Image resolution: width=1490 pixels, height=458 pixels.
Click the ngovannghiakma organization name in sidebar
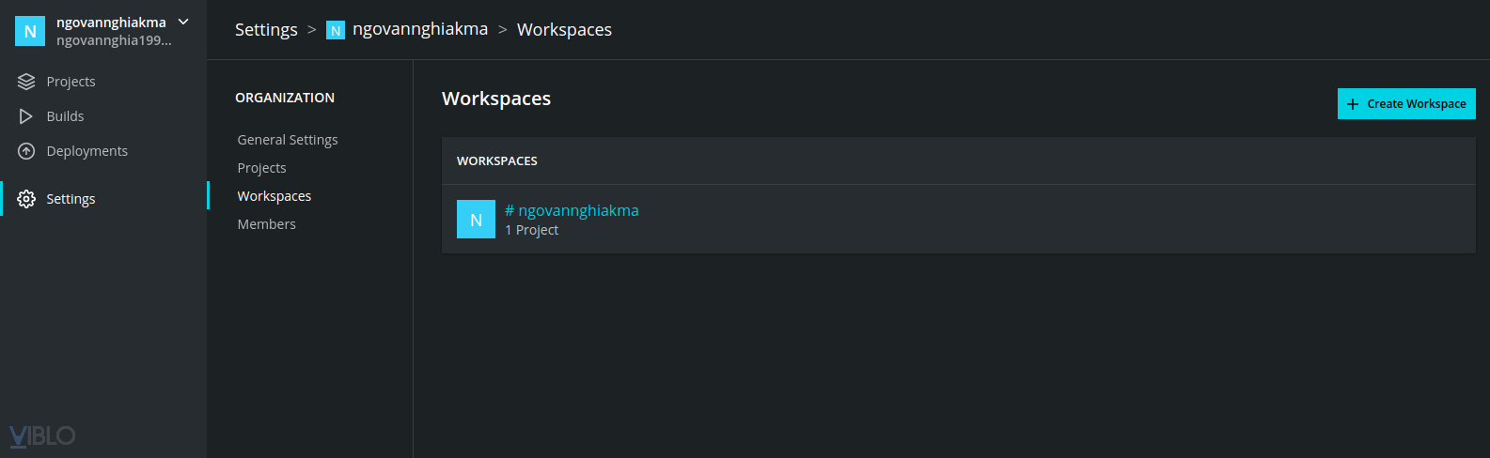(111, 22)
